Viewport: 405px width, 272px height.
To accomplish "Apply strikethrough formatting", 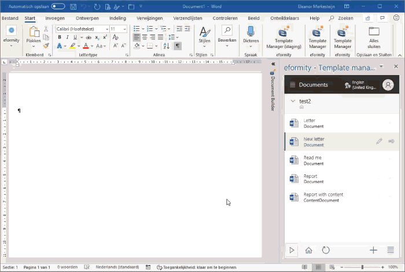I will pyautogui.click(x=89, y=38).
